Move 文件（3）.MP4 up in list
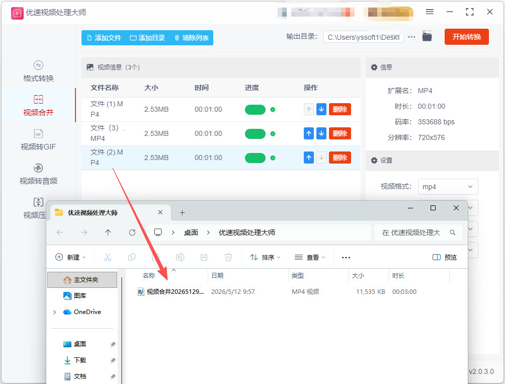The image size is (505, 384). click(308, 133)
